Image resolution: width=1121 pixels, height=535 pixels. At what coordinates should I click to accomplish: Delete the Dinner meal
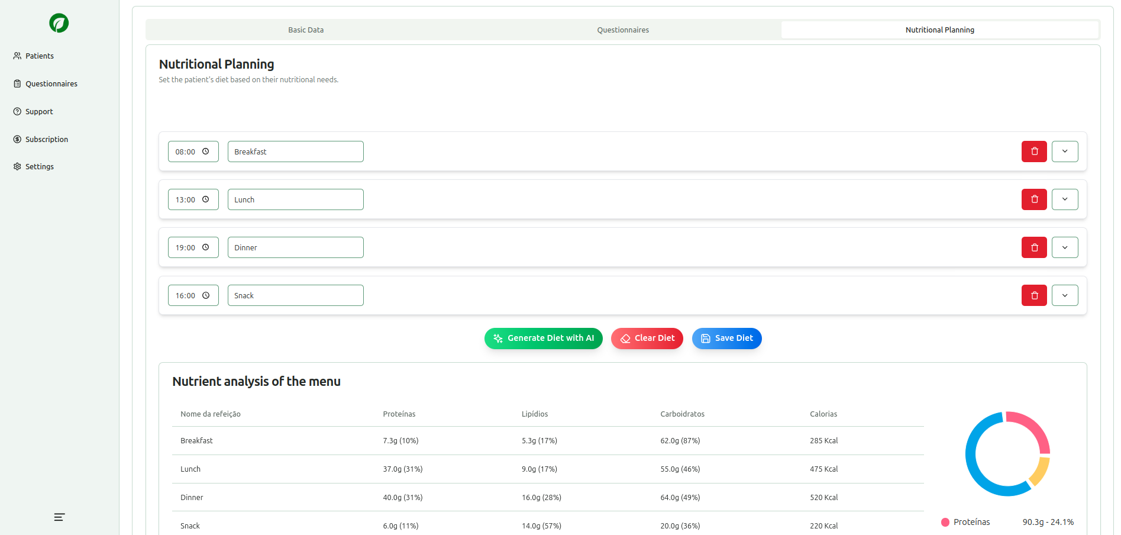(1034, 247)
